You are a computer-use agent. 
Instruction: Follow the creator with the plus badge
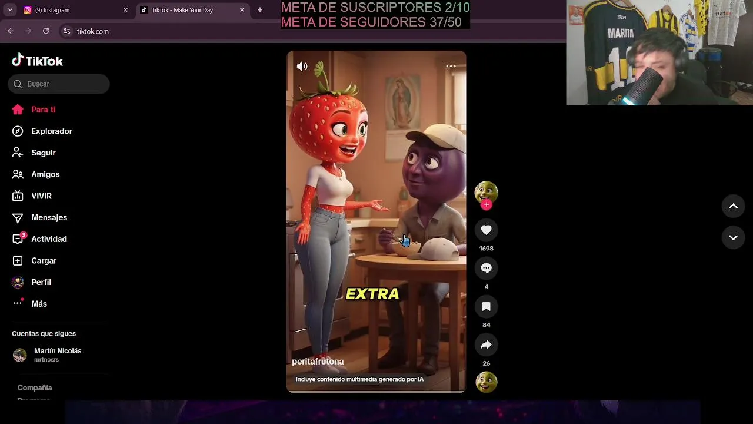[x=486, y=205]
